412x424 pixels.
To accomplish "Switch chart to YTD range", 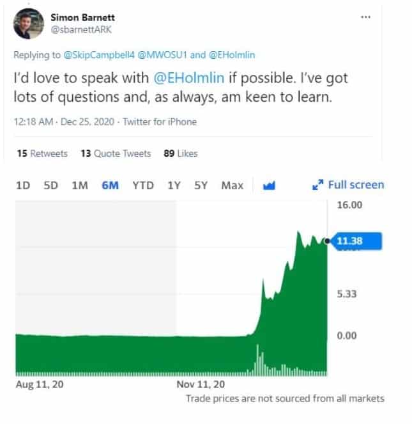I will [x=143, y=185].
